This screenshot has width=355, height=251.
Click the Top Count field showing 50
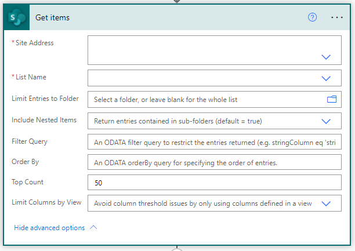pos(215,183)
